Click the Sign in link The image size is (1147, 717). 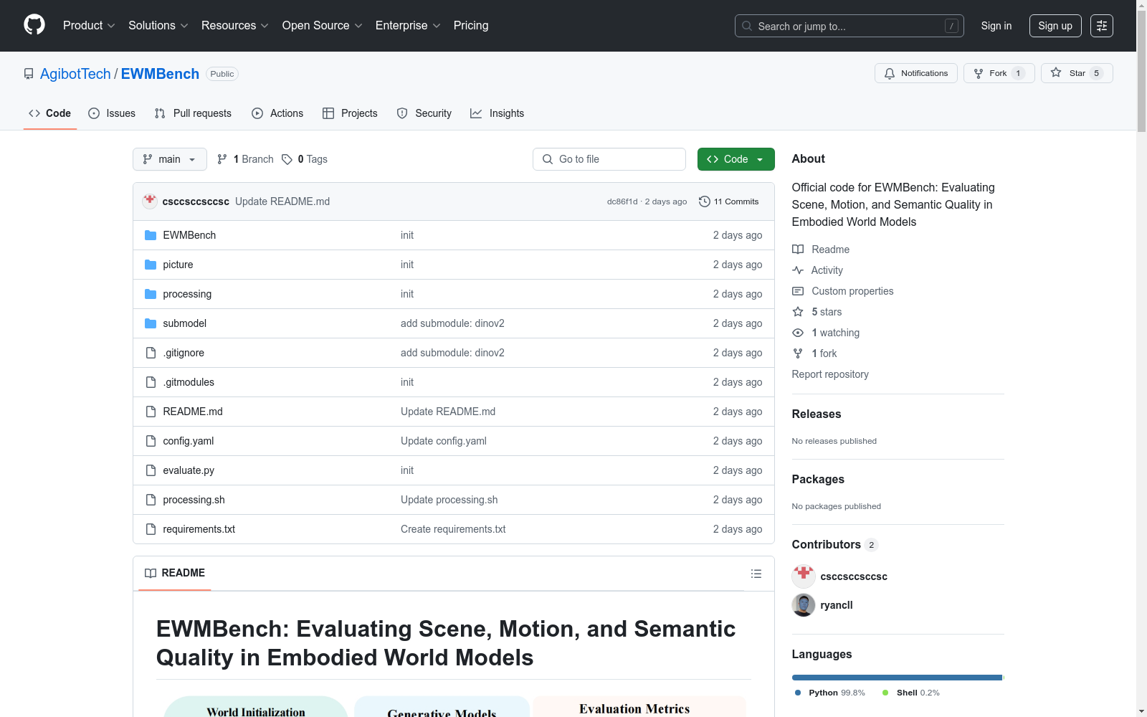(x=996, y=26)
